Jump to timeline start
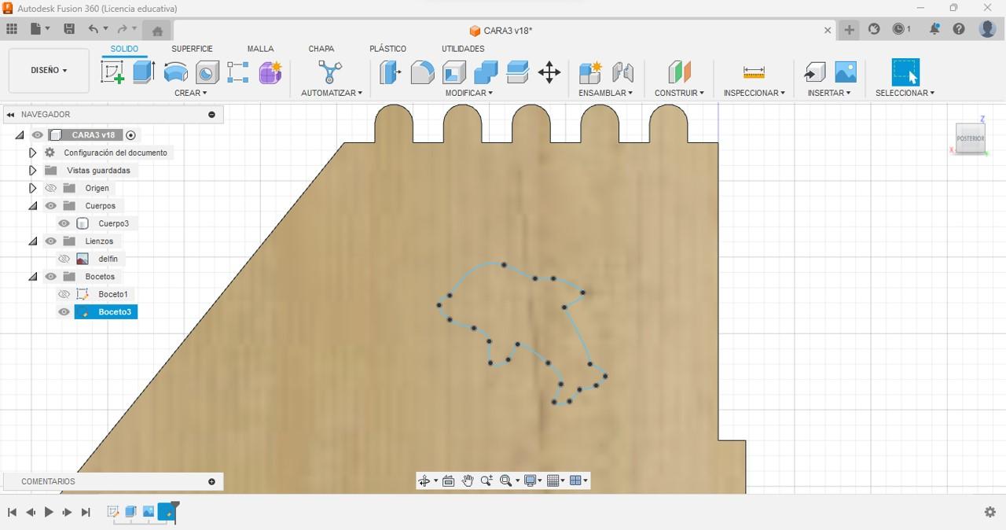Screen dimensions: 1006x530 tap(12, 512)
